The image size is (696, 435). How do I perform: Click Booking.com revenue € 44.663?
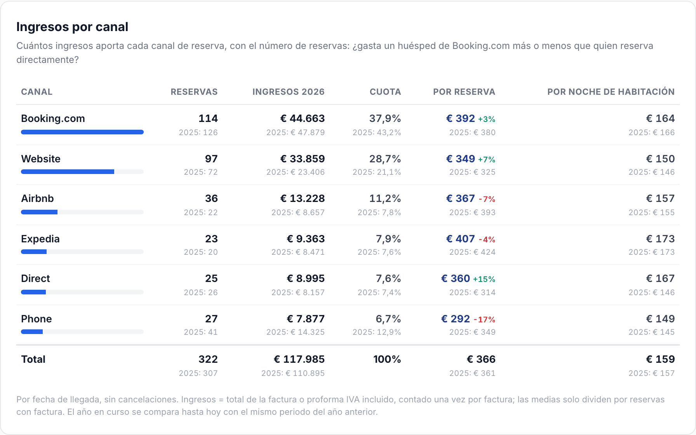[x=303, y=118]
